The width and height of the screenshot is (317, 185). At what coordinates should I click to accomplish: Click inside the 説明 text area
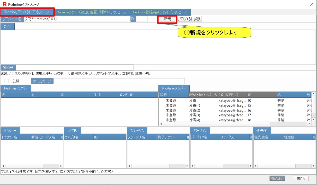click(x=158, y=47)
